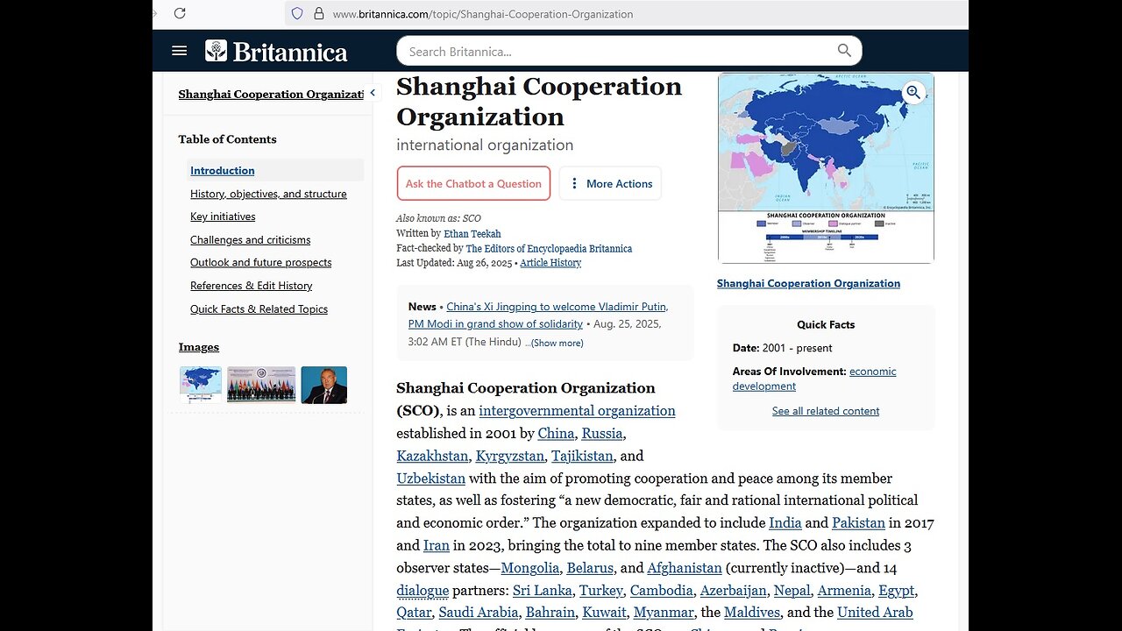Click the shield tracking protection icon
The width and height of the screenshot is (1122, 631).
click(x=297, y=13)
